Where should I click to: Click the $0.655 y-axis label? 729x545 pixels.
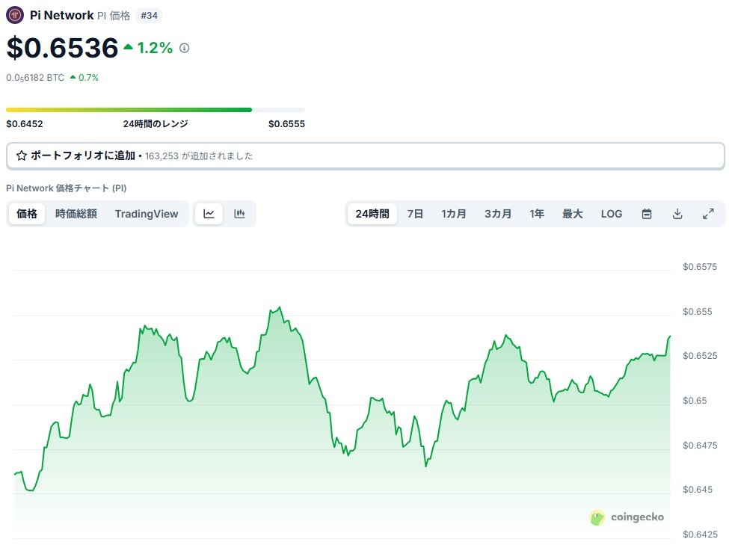pyautogui.click(x=698, y=312)
